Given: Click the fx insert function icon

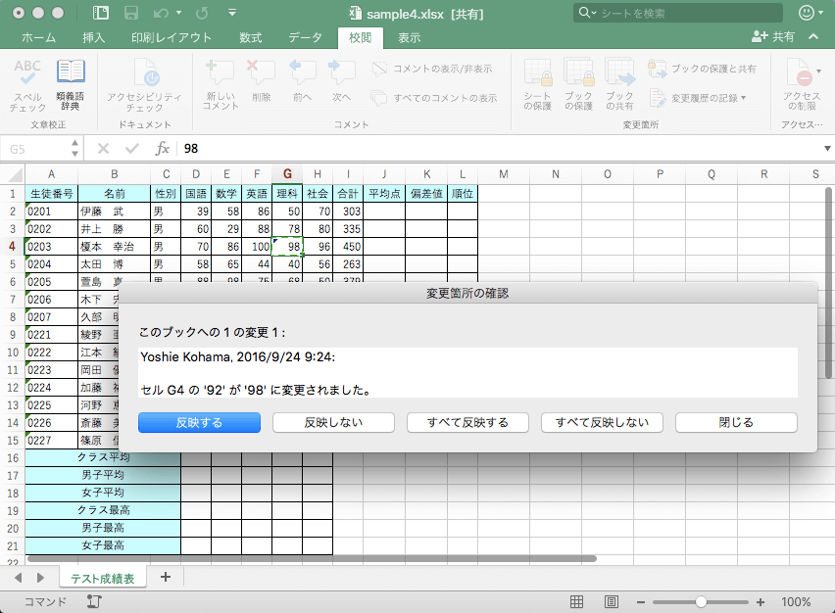Looking at the screenshot, I should (x=163, y=149).
